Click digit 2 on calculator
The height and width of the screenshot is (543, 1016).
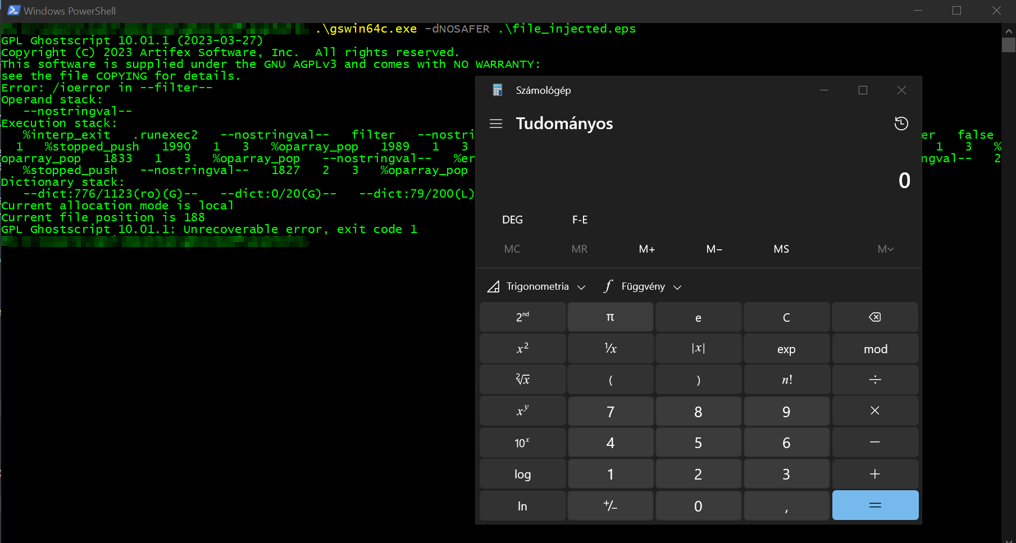coord(698,474)
